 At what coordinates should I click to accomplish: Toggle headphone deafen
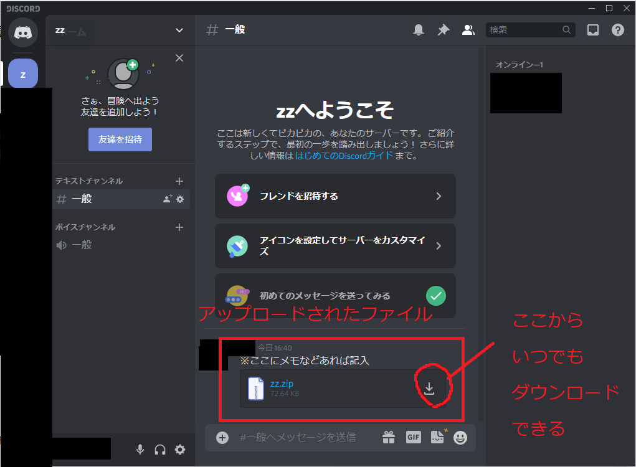pos(160,450)
